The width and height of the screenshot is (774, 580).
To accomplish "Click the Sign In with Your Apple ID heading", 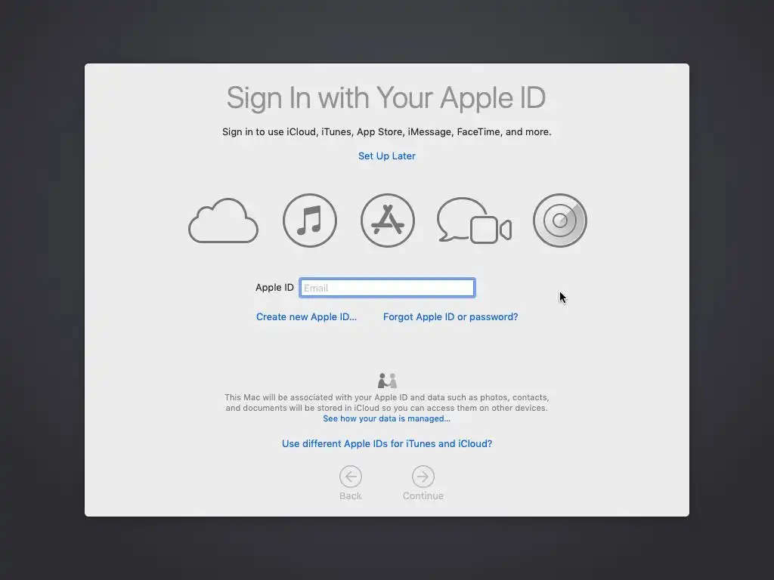I will point(386,97).
